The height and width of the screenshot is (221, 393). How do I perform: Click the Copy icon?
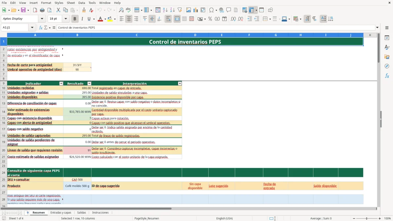tap(65, 10)
